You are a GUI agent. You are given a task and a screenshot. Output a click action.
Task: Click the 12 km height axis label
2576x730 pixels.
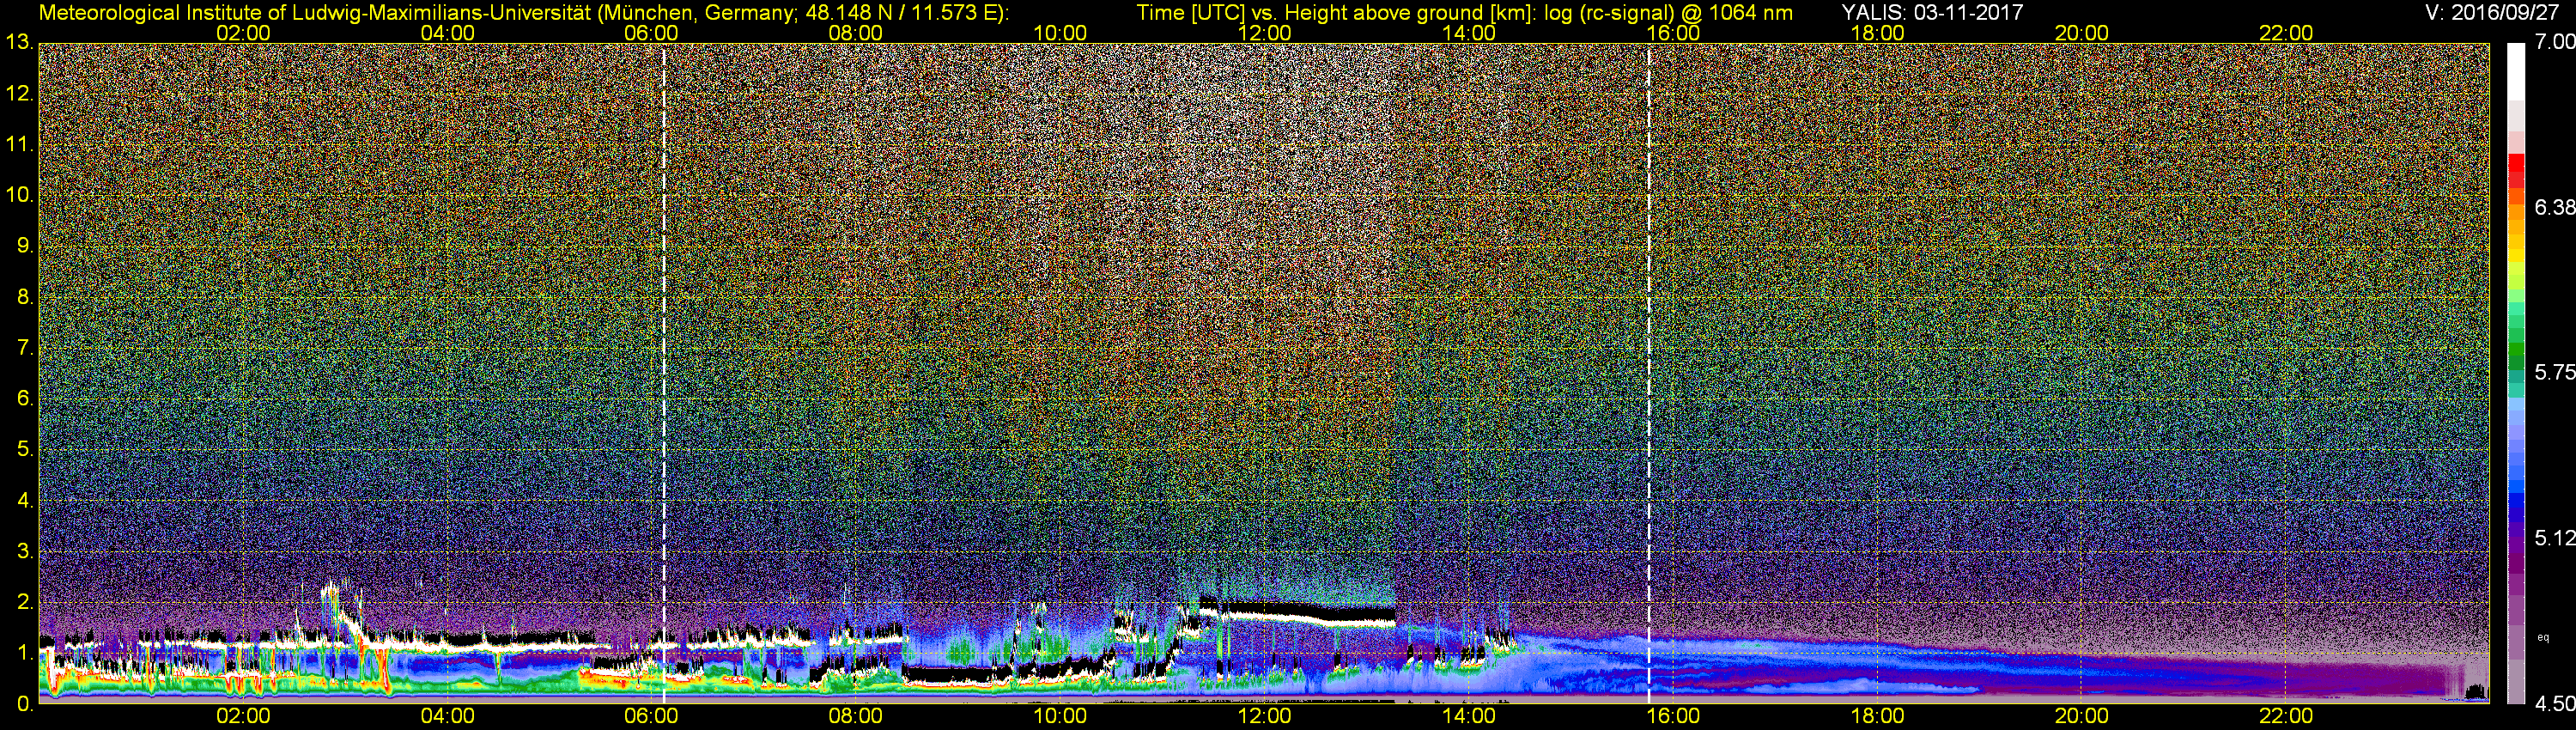[x=20, y=94]
